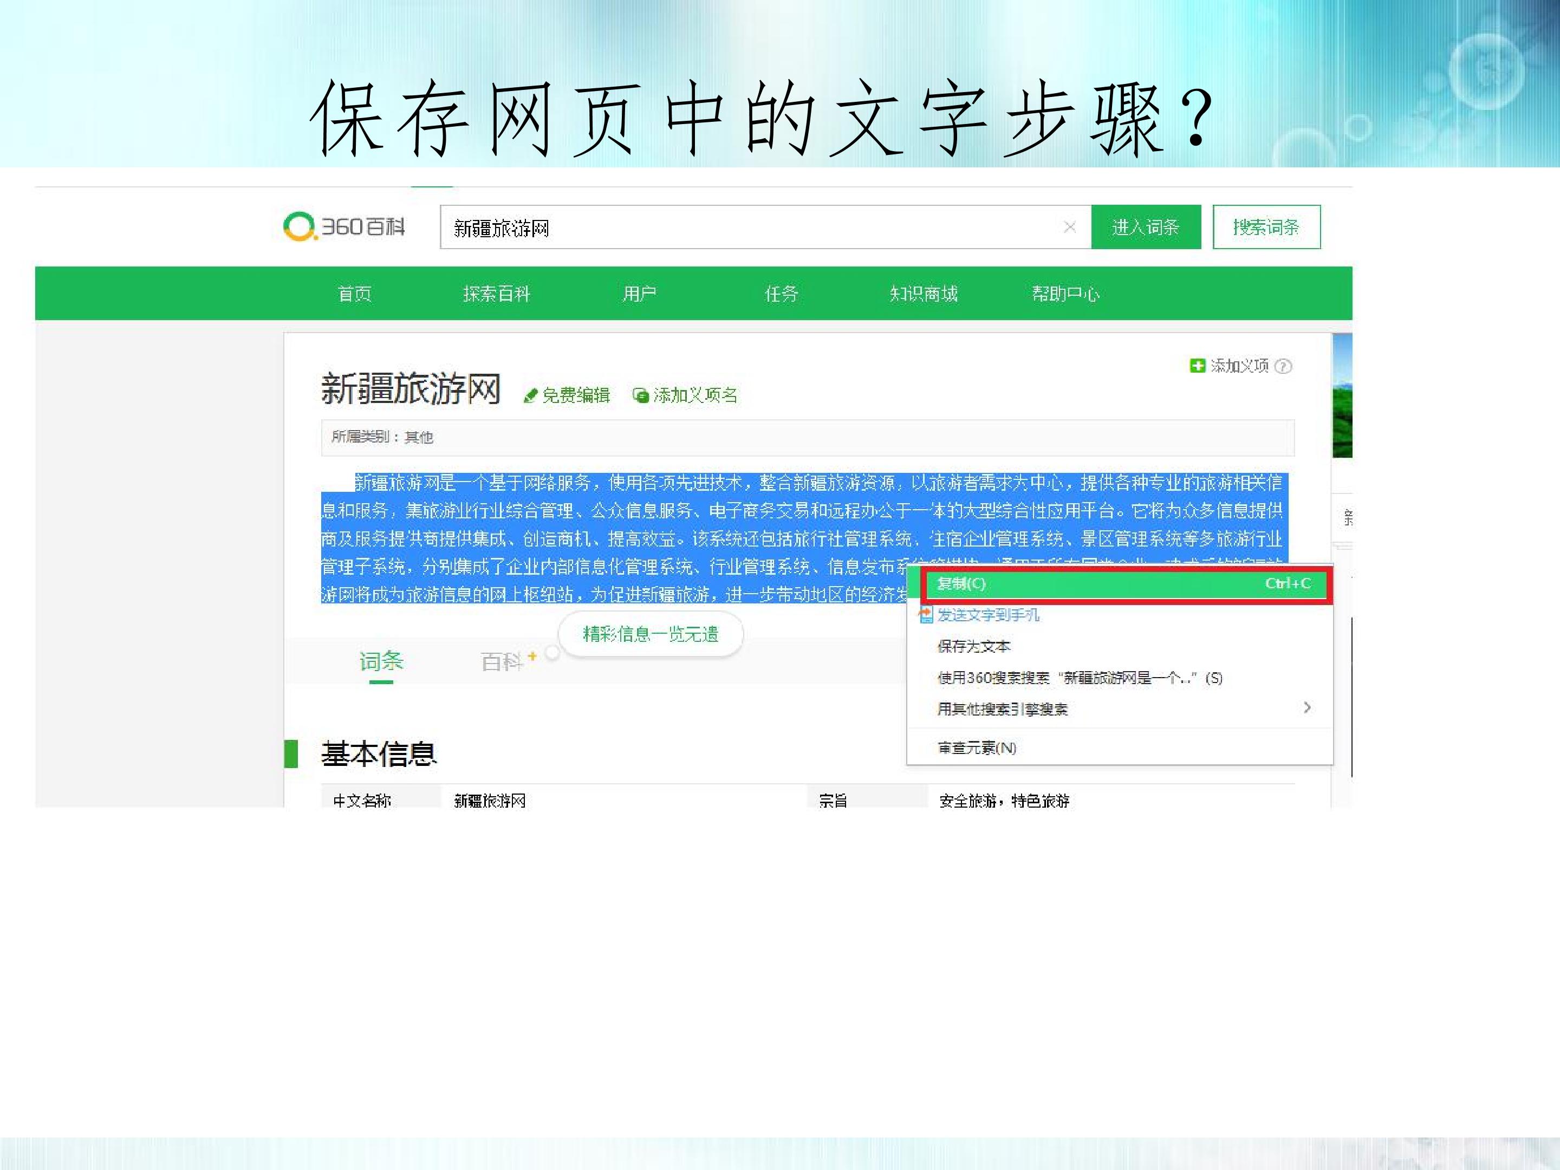The width and height of the screenshot is (1560, 1170).
Task: Click the 免费编辑 pencil icon
Action: click(530, 396)
